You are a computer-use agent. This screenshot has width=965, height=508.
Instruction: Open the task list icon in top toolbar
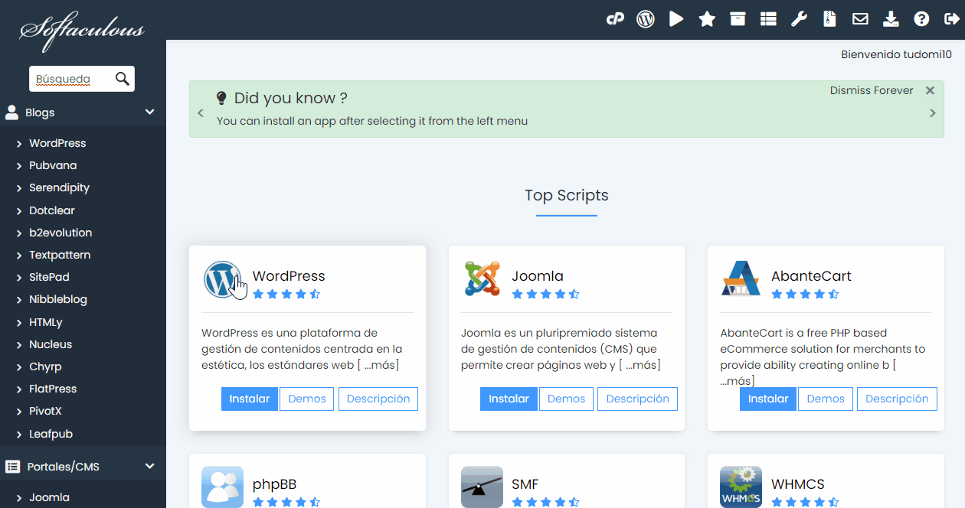click(x=768, y=19)
